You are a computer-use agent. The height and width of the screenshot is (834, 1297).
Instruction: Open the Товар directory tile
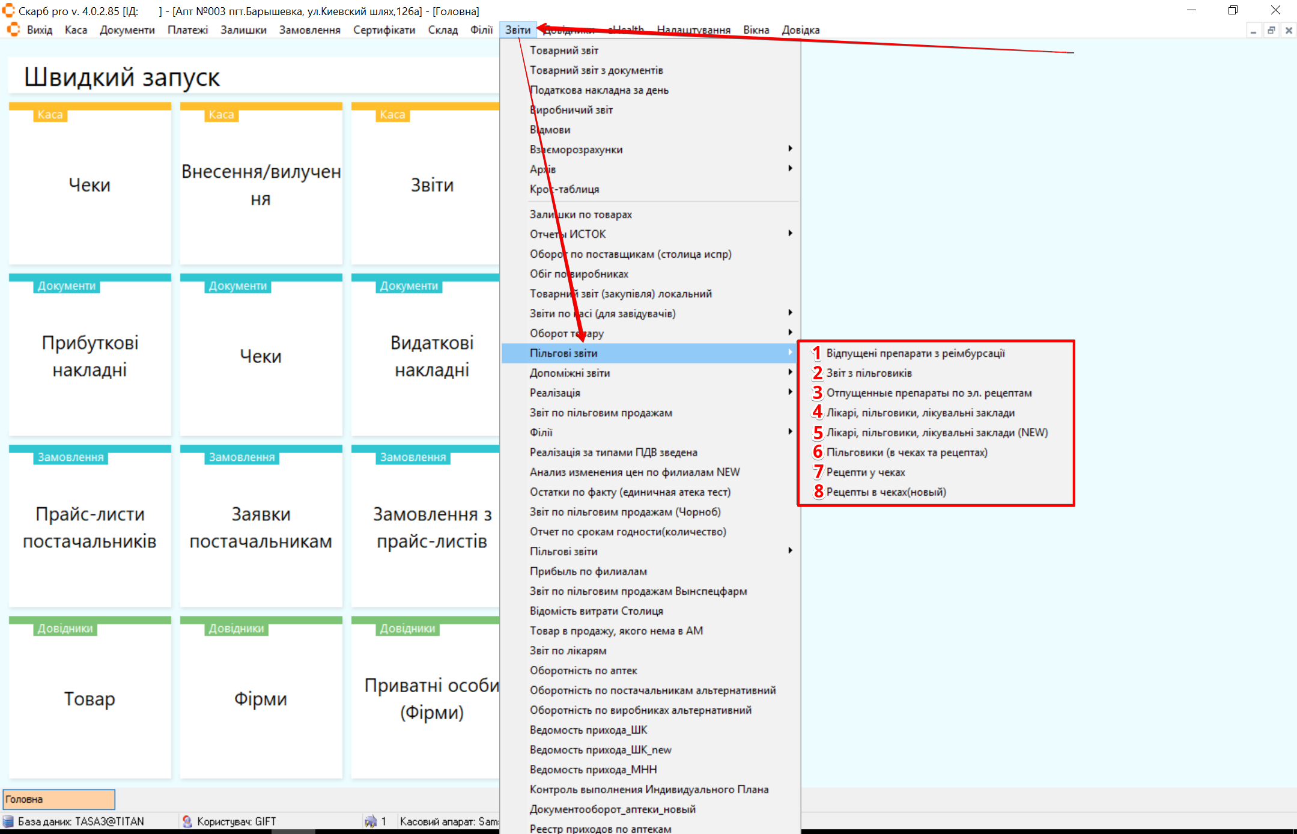click(90, 698)
